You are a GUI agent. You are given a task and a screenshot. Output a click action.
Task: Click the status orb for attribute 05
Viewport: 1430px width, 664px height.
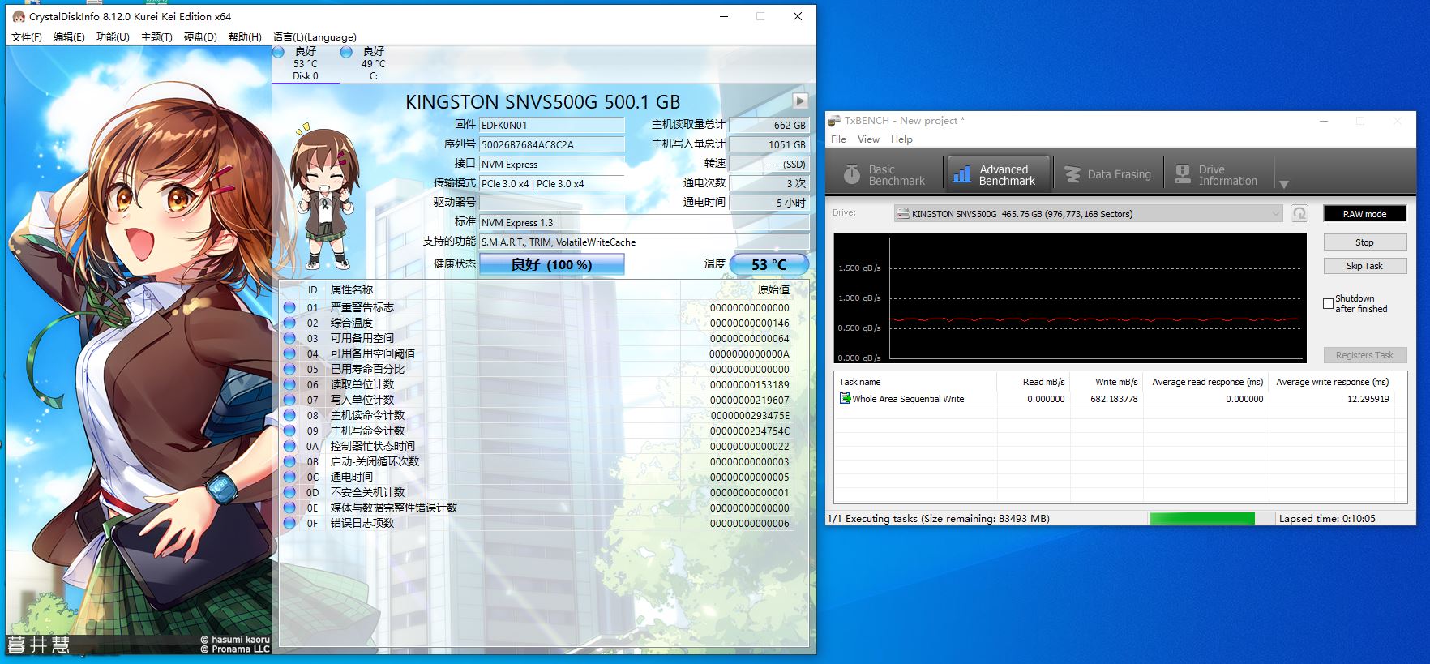point(289,369)
